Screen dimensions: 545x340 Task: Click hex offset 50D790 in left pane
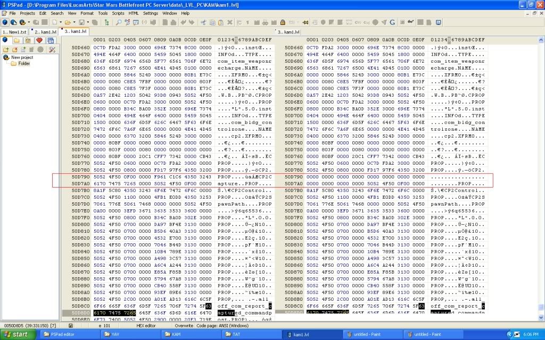(x=81, y=177)
